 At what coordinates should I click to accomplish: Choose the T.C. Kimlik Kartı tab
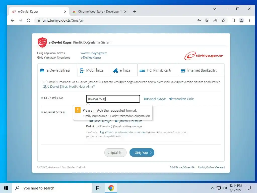pyautogui.click(x=158, y=70)
